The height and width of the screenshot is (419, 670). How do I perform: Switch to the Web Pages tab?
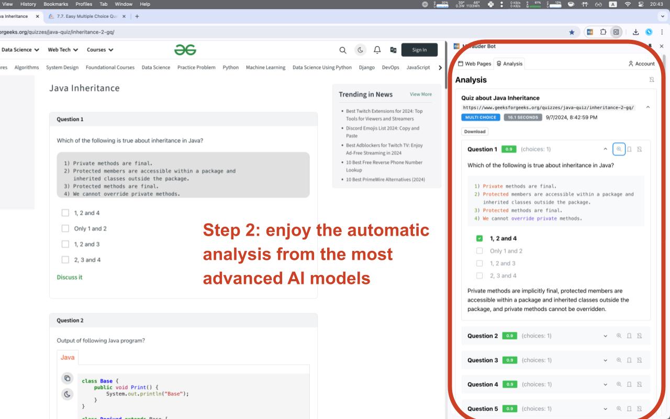point(474,63)
